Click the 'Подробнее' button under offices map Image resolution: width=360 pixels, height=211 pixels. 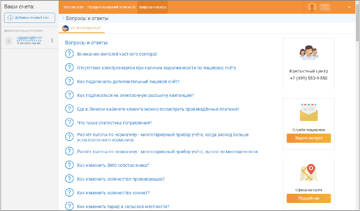309,198
